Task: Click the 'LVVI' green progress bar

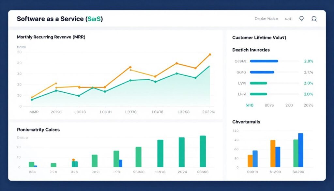Action: pos(258,83)
